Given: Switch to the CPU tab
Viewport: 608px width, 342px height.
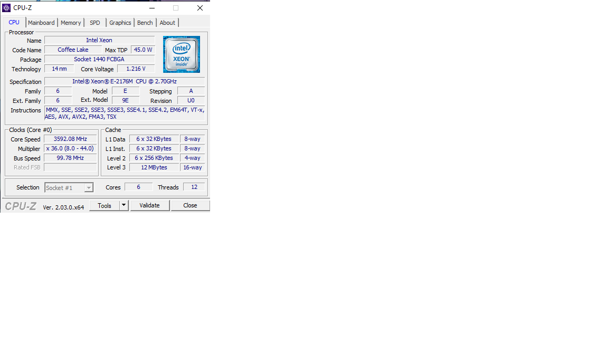Looking at the screenshot, I should pos(14,23).
